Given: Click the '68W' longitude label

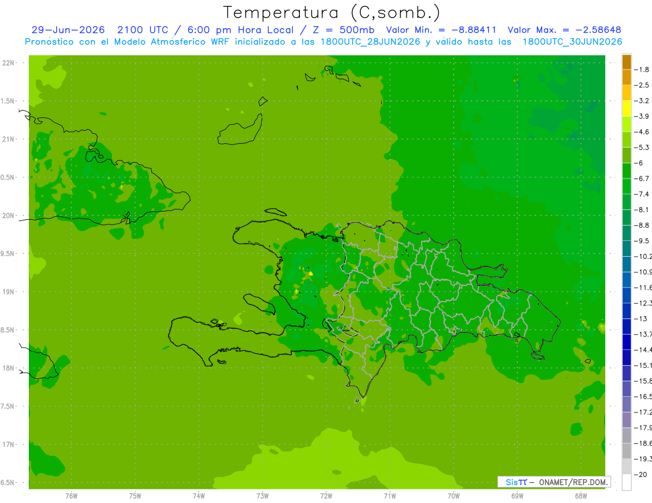Looking at the screenshot, I should tap(581, 496).
